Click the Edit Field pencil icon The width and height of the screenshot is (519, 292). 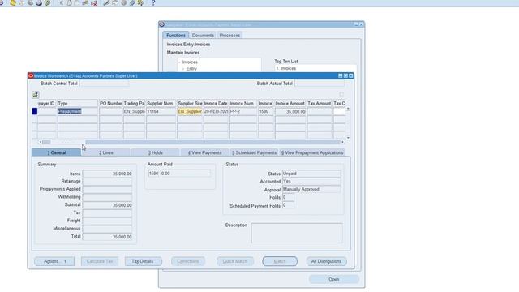[106, 3]
